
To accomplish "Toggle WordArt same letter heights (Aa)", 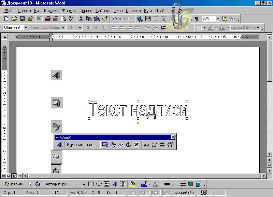I will coord(146,145).
